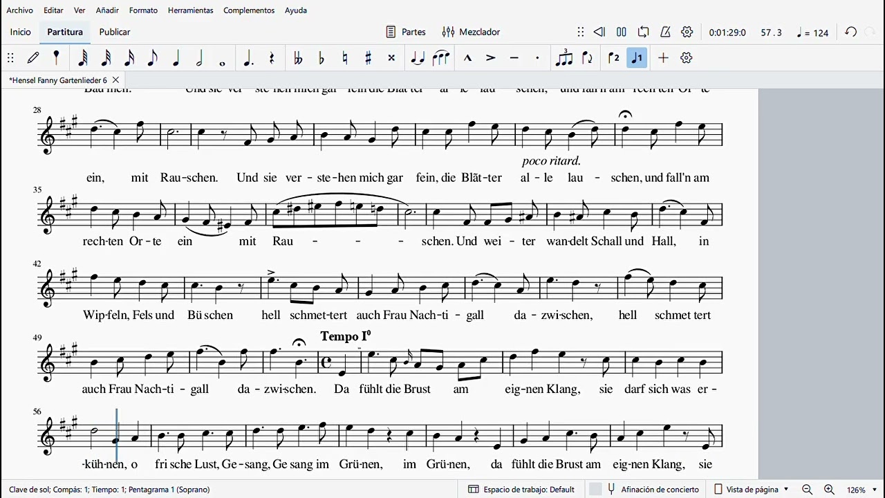Click the Tempo I marking in the score
The height and width of the screenshot is (498, 885).
(x=346, y=336)
